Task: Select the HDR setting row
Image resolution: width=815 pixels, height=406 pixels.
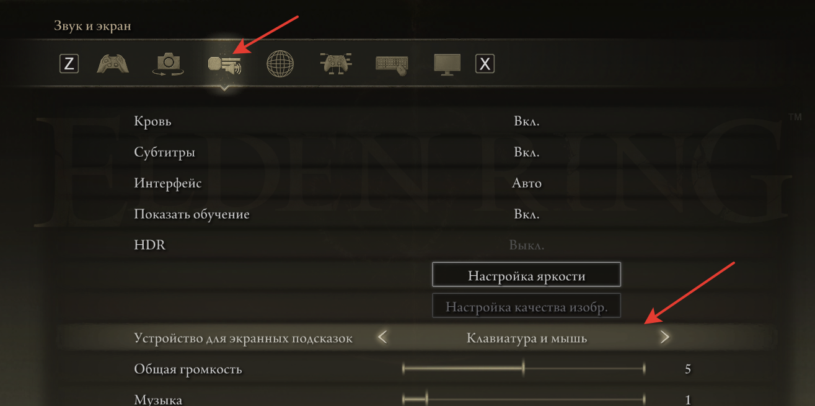Action: (416, 245)
